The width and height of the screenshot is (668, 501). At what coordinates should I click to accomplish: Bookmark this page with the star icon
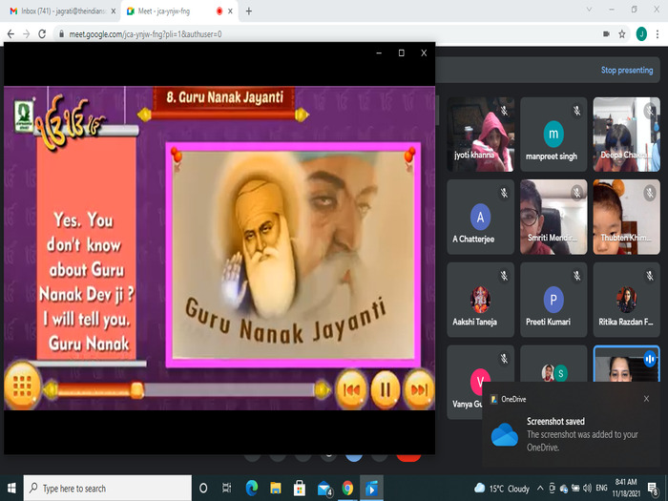point(622,34)
